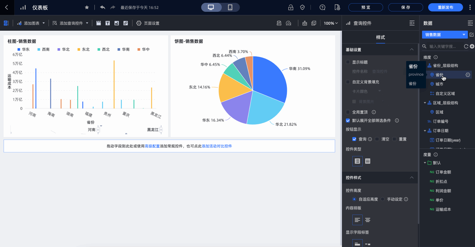Screen dimensions: 475x247
Task: Edit the dataset with the pencil icon
Action: (471, 35)
